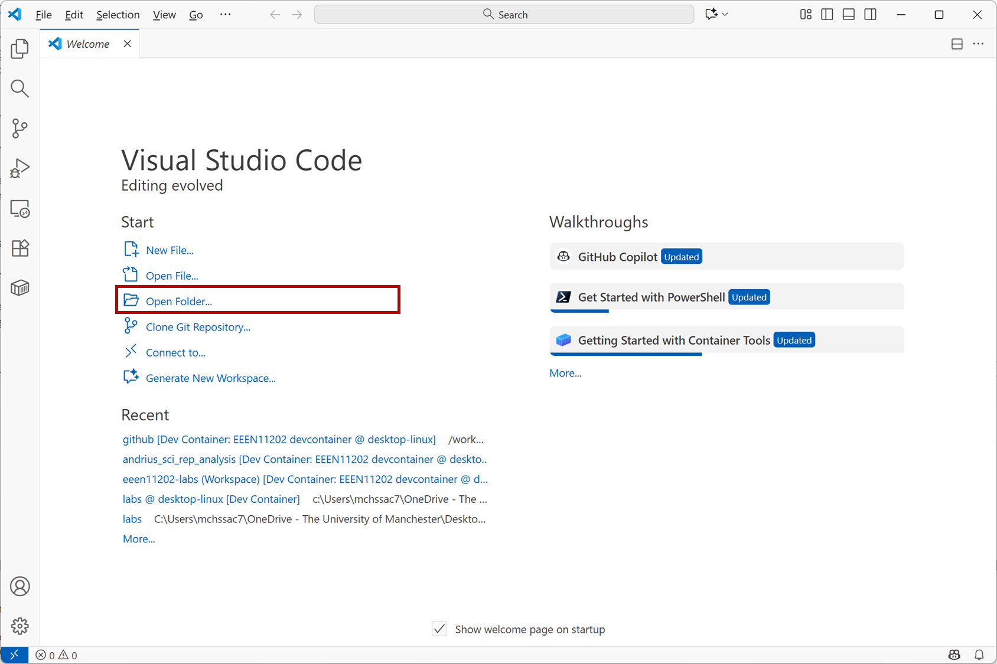Open the Search view in activity bar
This screenshot has height=664, width=997.
(x=19, y=89)
